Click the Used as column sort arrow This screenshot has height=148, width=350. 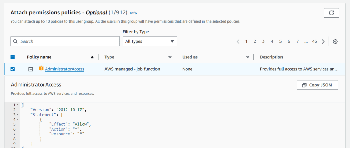click(x=248, y=57)
